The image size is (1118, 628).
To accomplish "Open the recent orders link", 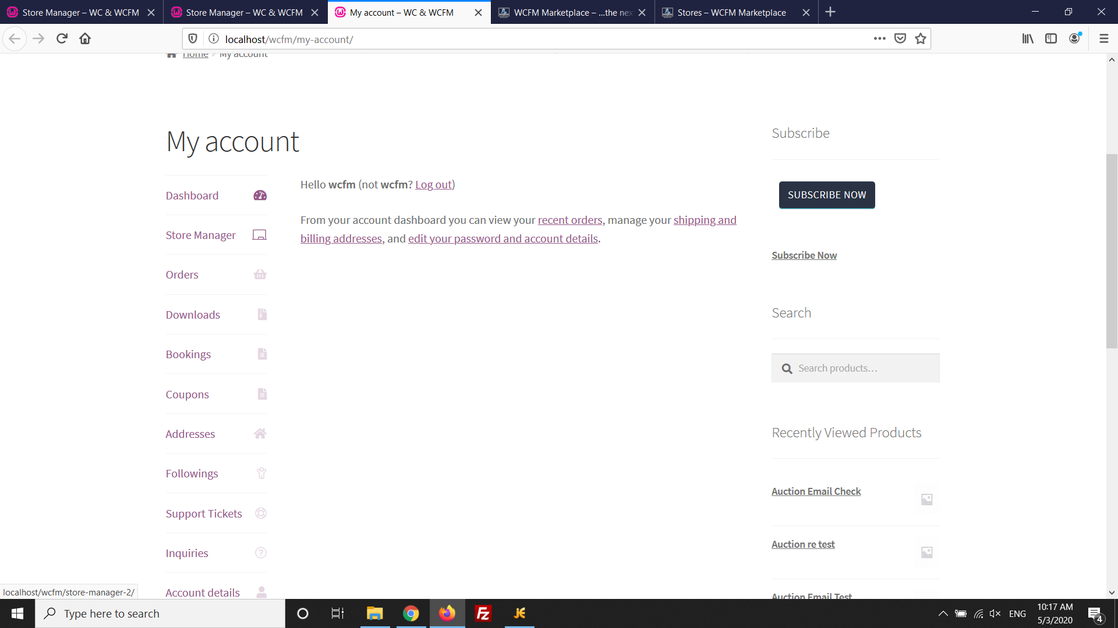I will [570, 220].
